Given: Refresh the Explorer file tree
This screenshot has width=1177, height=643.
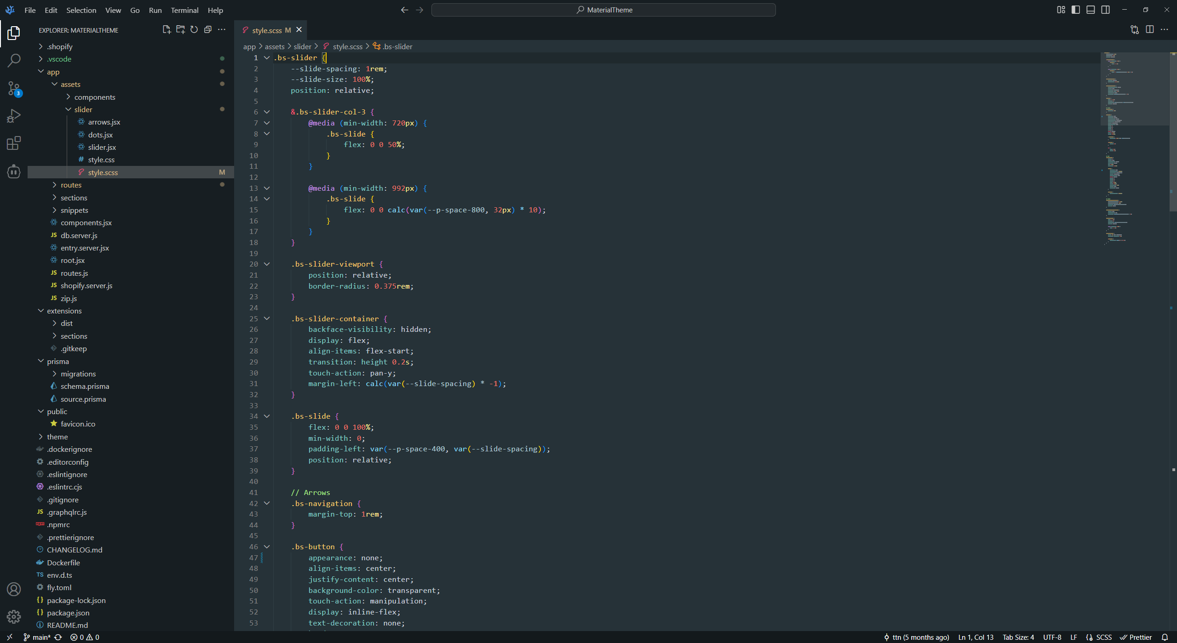Looking at the screenshot, I should pyautogui.click(x=194, y=30).
